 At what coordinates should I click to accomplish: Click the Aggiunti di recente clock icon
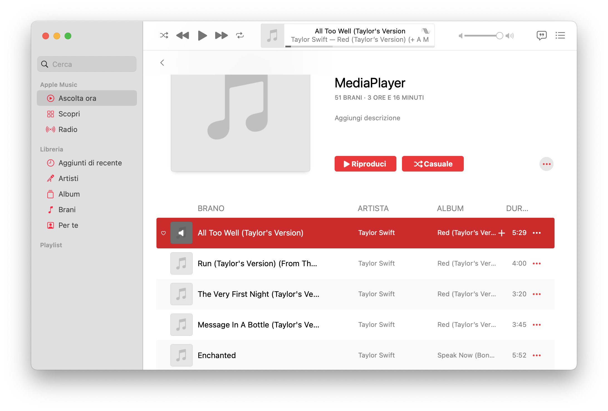[x=51, y=163]
